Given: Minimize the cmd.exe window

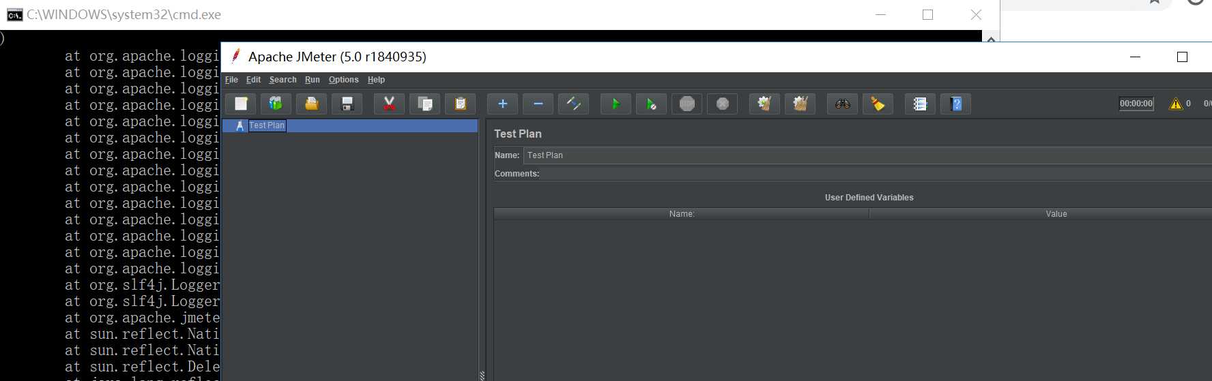Looking at the screenshot, I should pos(881,14).
